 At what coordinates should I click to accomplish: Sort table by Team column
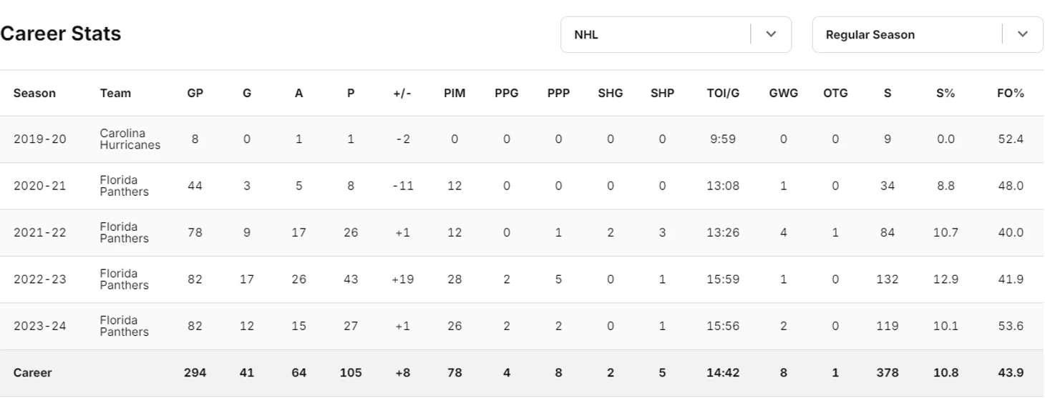point(115,93)
